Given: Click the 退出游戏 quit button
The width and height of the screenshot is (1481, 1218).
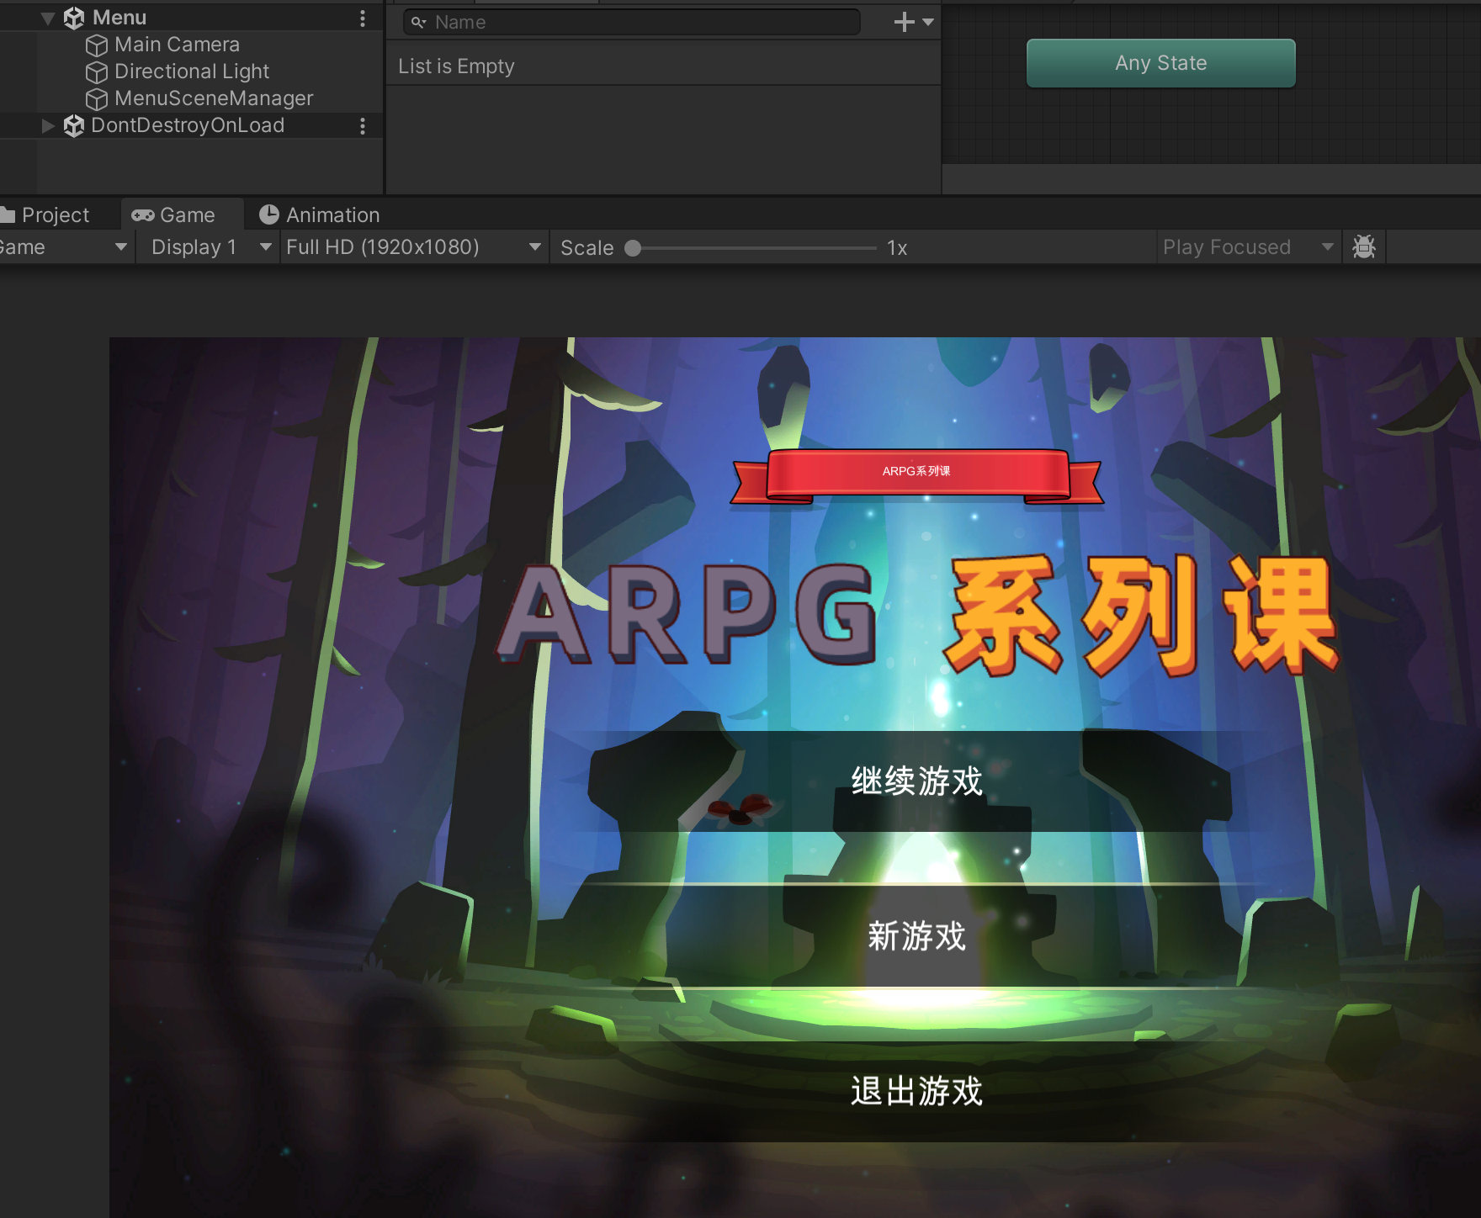Looking at the screenshot, I should coord(916,1092).
